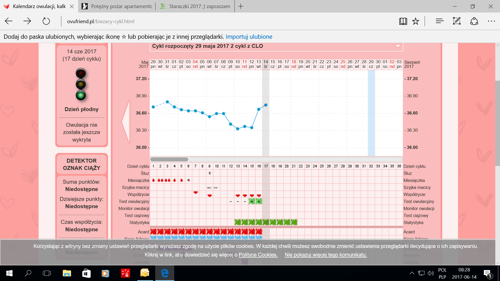Refresh the ovufriend page
500x281 pixels.
pos(46,21)
